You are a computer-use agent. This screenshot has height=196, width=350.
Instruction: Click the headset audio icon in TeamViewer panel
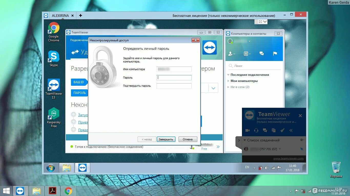256,130
